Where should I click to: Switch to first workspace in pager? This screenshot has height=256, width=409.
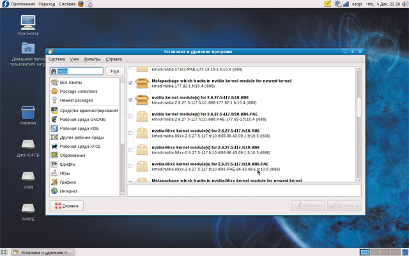(x=365, y=252)
